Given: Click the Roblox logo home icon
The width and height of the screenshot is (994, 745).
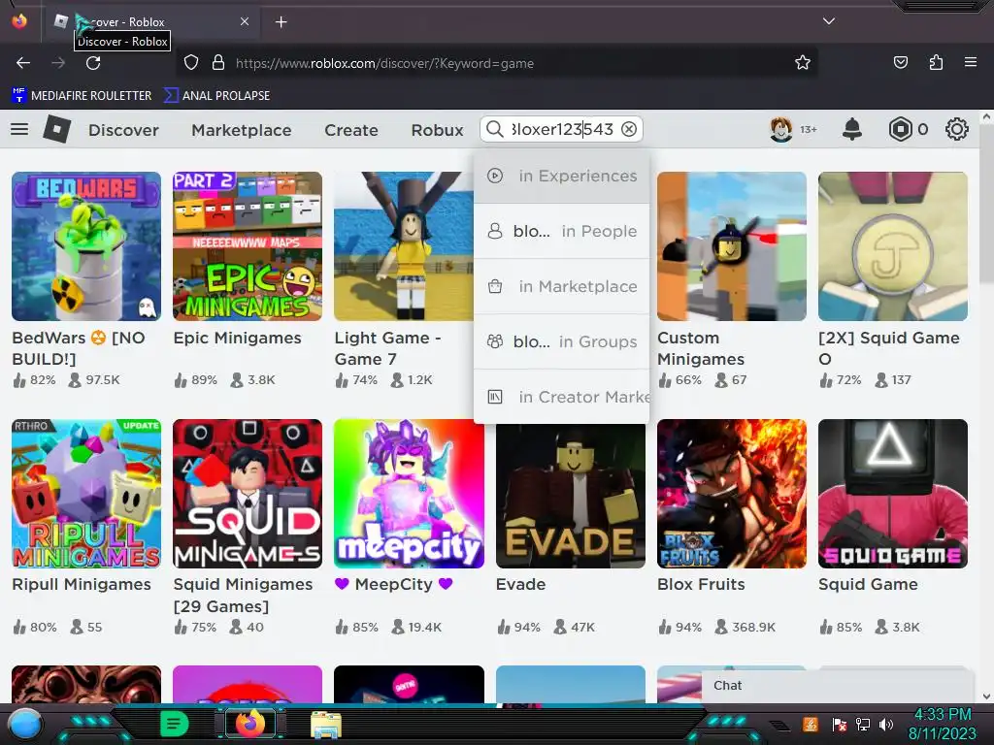Looking at the screenshot, I should tap(56, 129).
